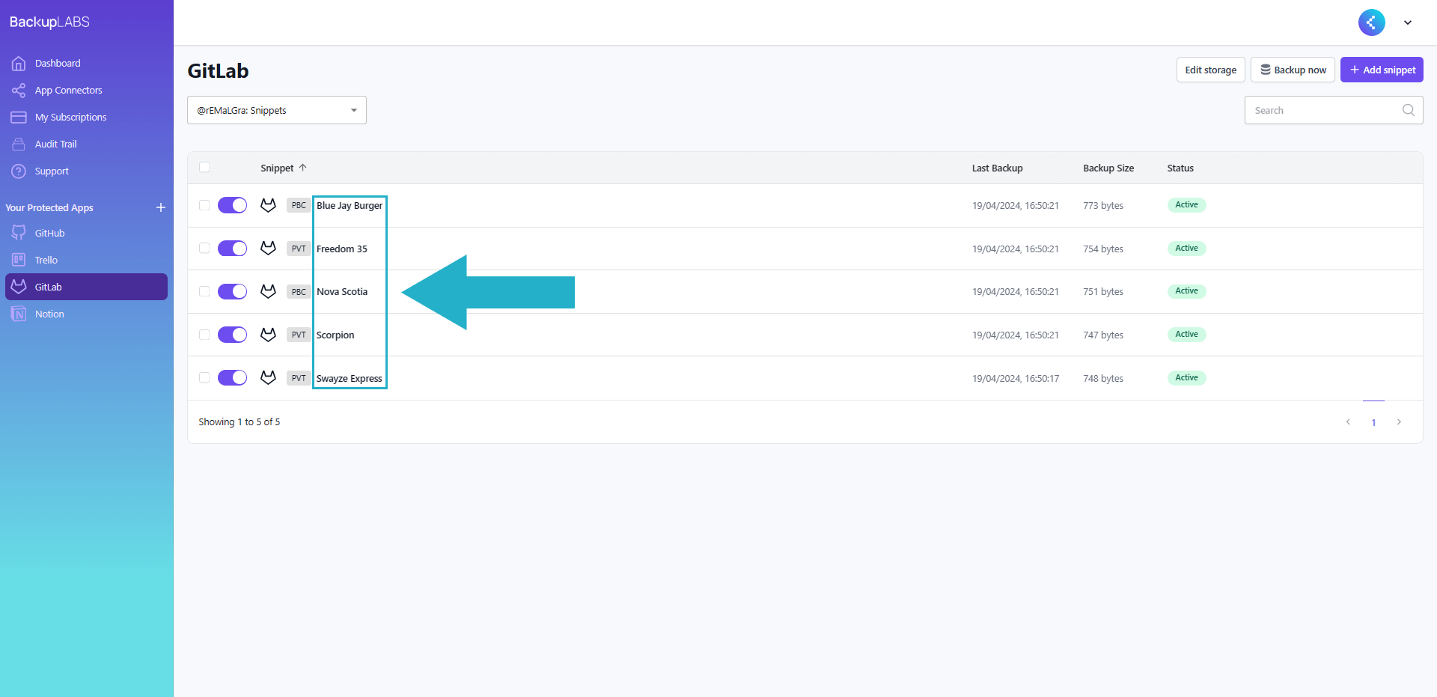This screenshot has height=697, width=1437.
Task: Click the My Subscriptions card icon
Action: click(x=19, y=118)
